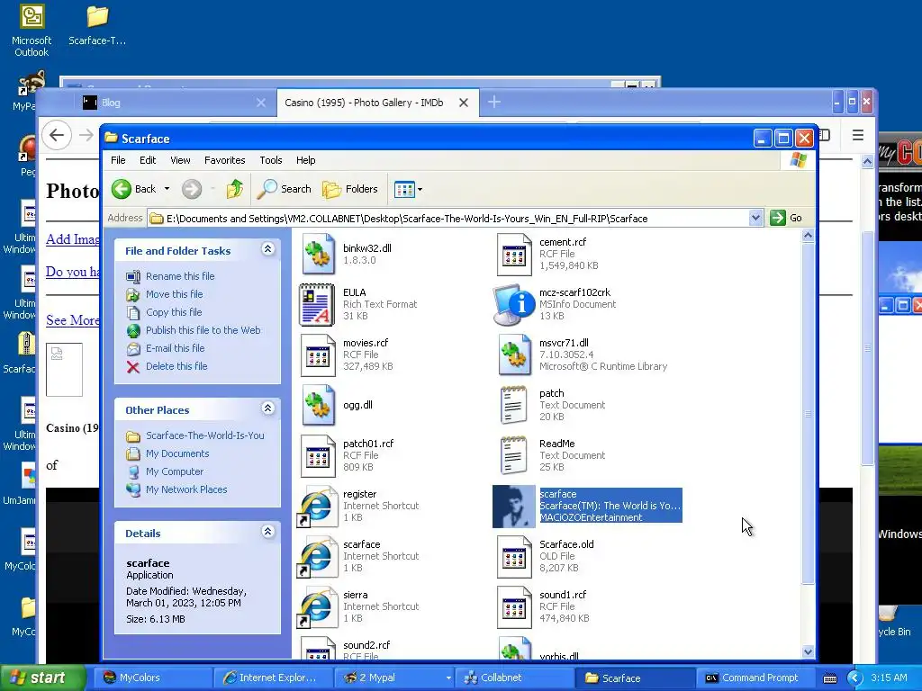Expand hidden system tray icons arrow
The image size is (922, 691).
(854, 678)
